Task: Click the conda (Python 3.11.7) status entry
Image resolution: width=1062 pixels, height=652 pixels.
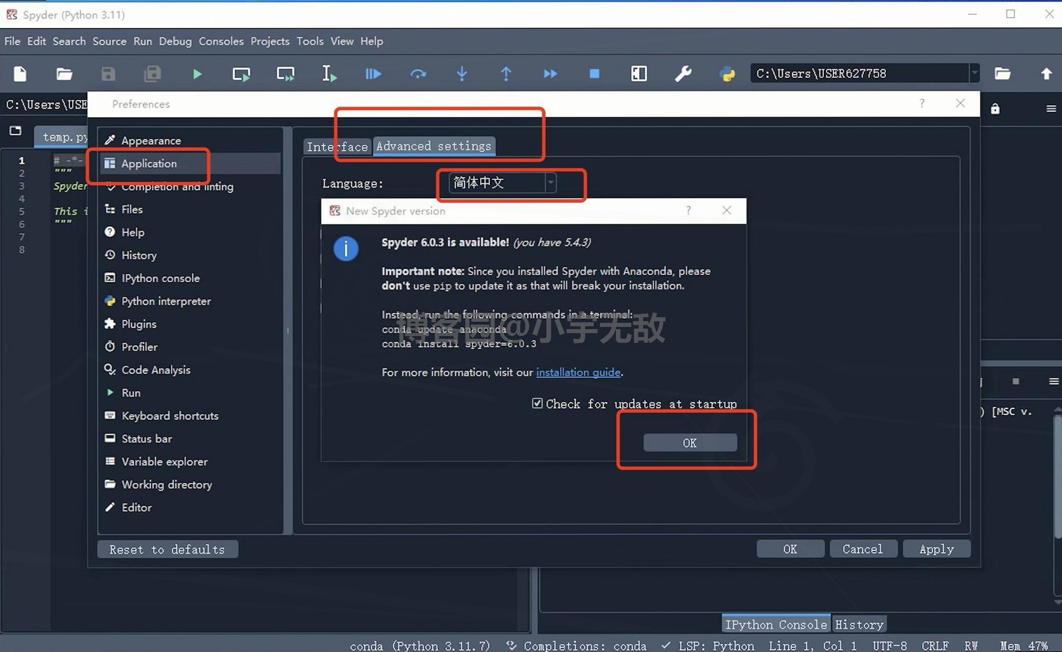Action: (419, 646)
